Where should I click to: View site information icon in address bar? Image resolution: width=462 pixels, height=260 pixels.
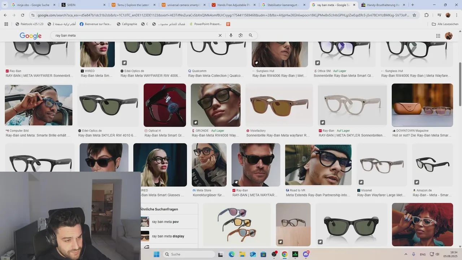click(33, 15)
